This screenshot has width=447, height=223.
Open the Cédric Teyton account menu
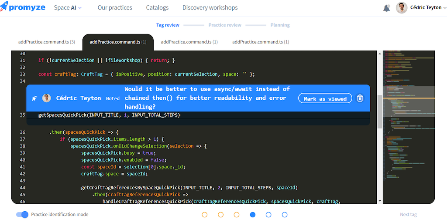(x=426, y=8)
